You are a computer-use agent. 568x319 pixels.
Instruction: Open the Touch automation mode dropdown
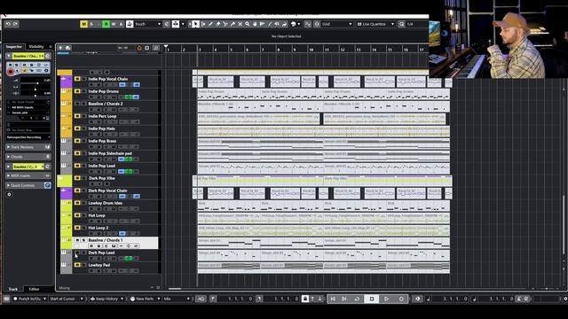(x=147, y=24)
